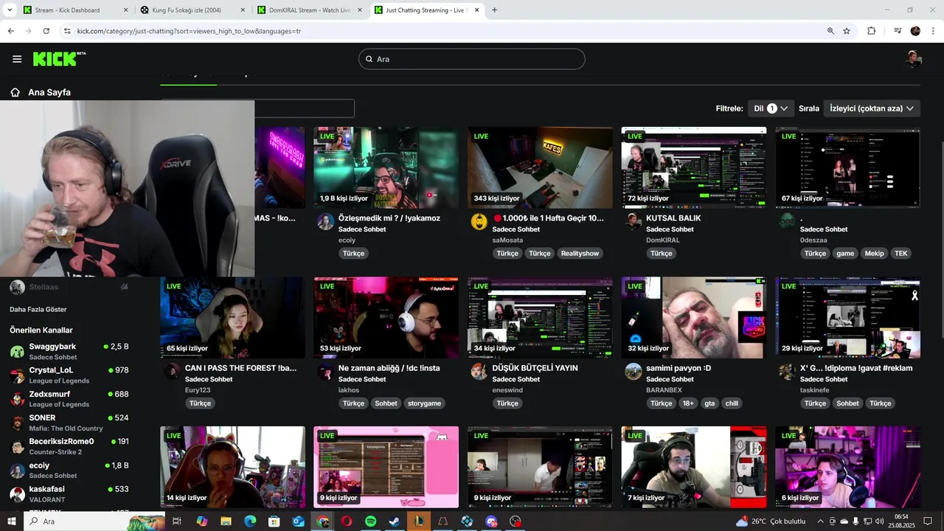Open Özleşmedik mi stream title
Screen dimensions: 944x531
(x=389, y=218)
